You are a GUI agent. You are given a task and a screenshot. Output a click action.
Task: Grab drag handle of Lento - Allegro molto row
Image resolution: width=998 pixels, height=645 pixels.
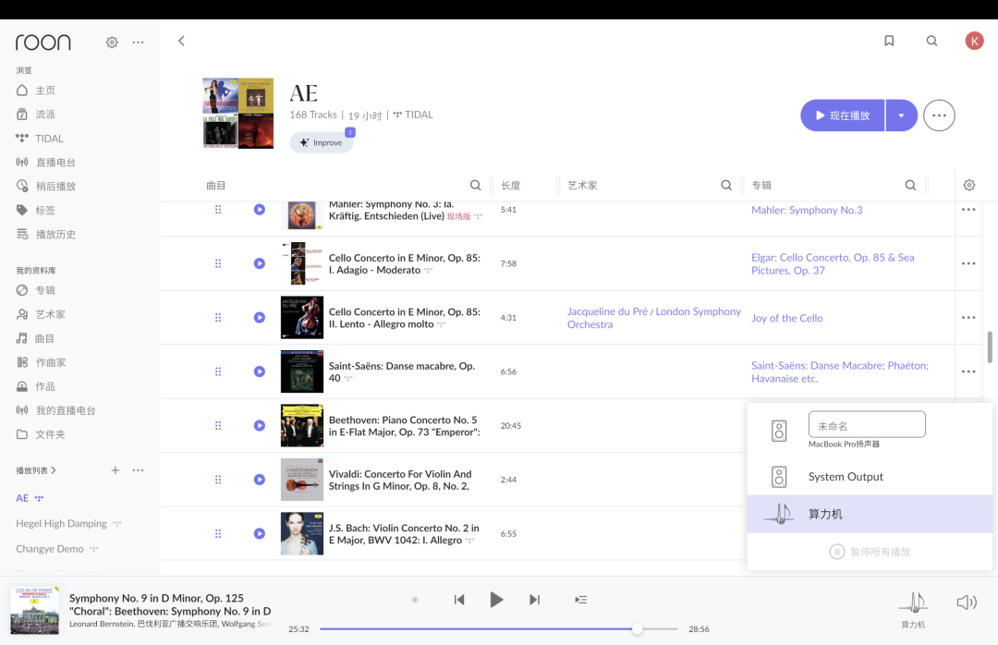tap(218, 317)
